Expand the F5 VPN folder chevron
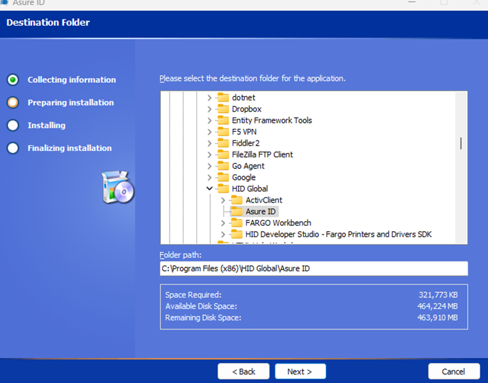 coord(210,132)
